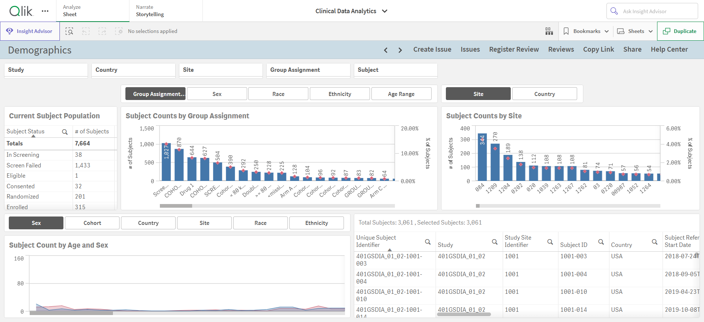Viewport: 704px width, 322px height.
Task: Search in Subject Status column
Action: click(65, 132)
